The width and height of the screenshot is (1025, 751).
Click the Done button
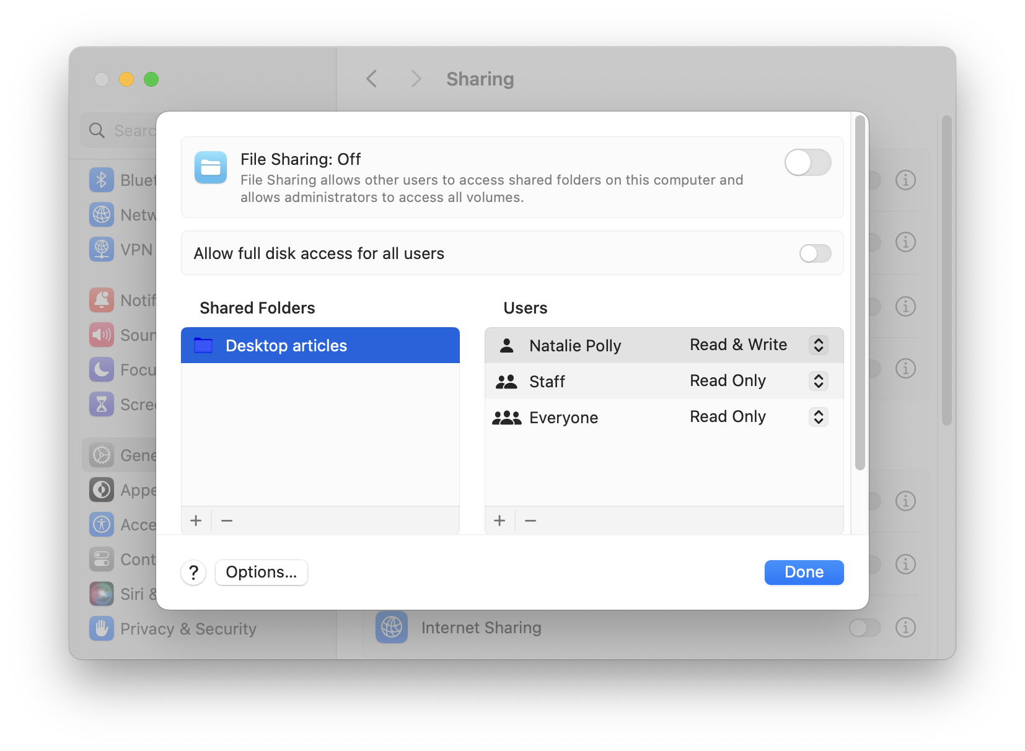coord(804,572)
